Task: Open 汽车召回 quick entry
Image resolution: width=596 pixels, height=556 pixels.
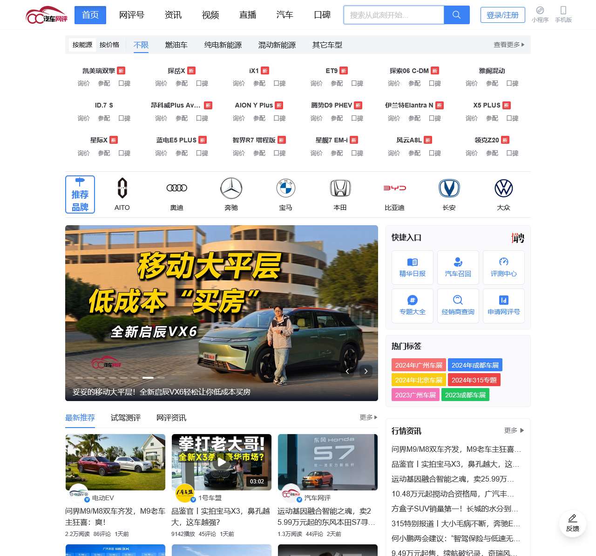Action: (x=458, y=268)
